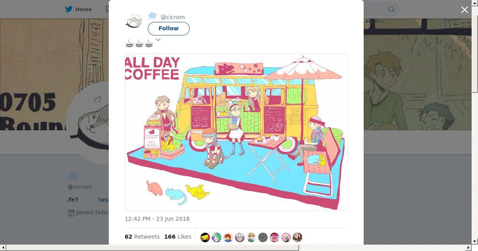Open the cicrom cat avatar in tweet

pos(134,22)
